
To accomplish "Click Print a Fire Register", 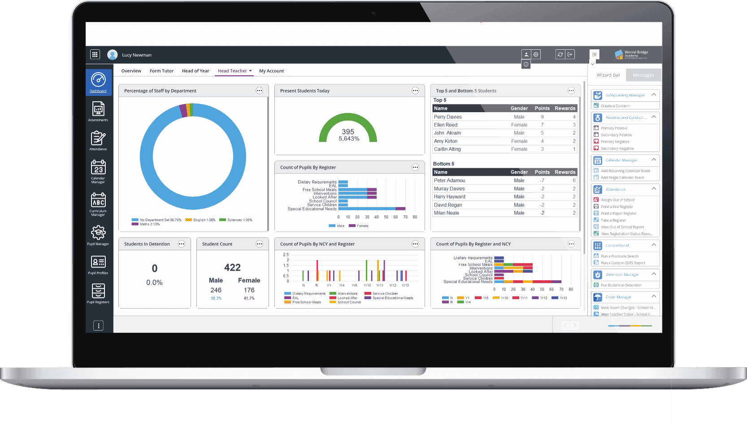I will [x=617, y=207].
